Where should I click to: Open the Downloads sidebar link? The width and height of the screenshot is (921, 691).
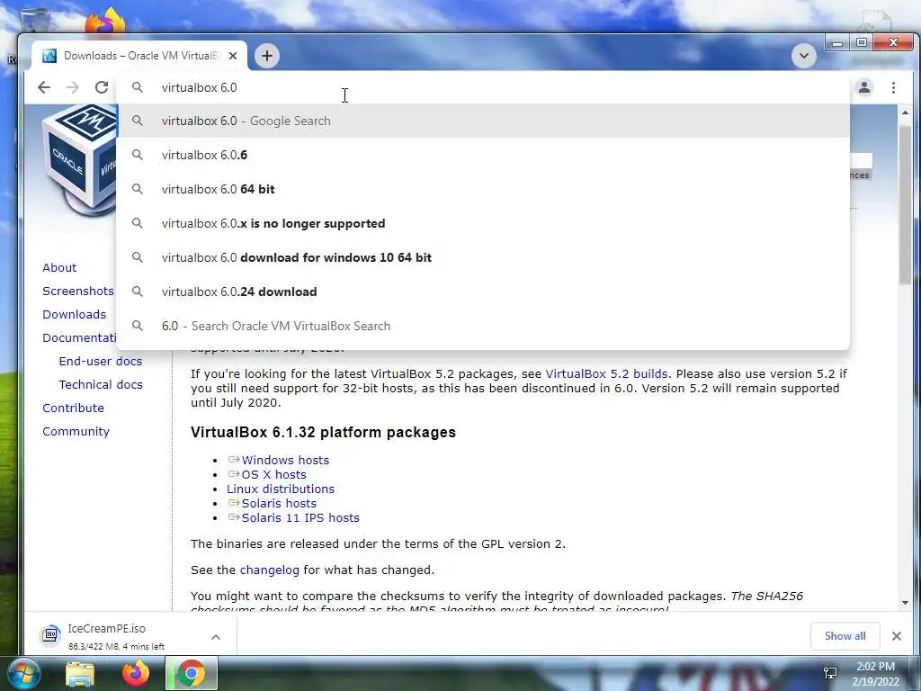click(74, 314)
